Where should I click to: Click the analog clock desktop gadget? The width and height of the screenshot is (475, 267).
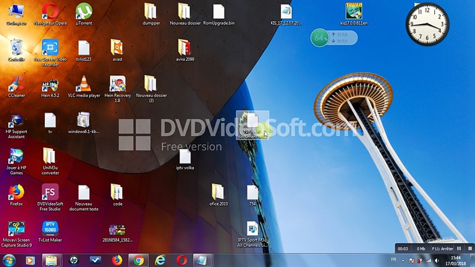[427, 24]
